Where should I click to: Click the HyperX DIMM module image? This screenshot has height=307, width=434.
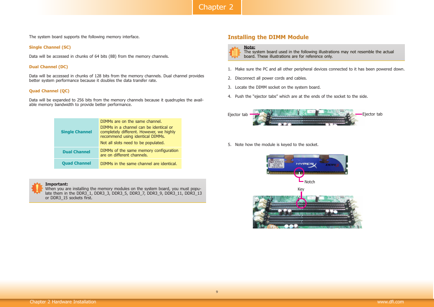307,165
